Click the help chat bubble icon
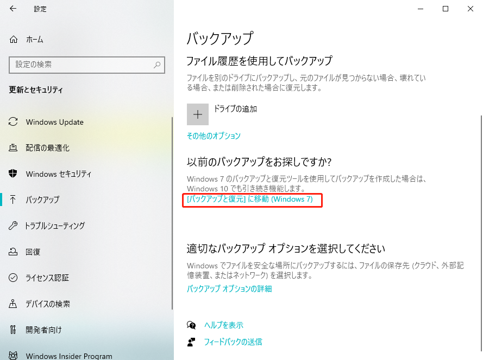This screenshot has height=360, width=483. point(191,325)
